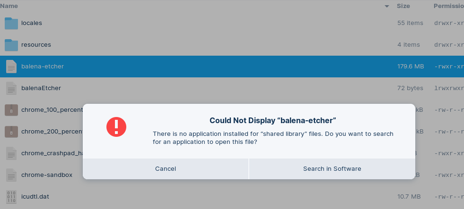This screenshot has width=464, height=209.
Task: Select the locales folder icon
Action: point(11,23)
